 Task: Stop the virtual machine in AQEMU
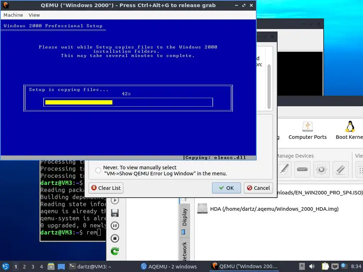point(115,238)
